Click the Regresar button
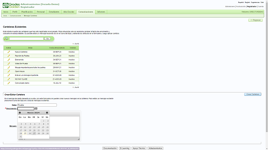Image resolution: width=268 pixels, height=150 pixels. (255, 20)
